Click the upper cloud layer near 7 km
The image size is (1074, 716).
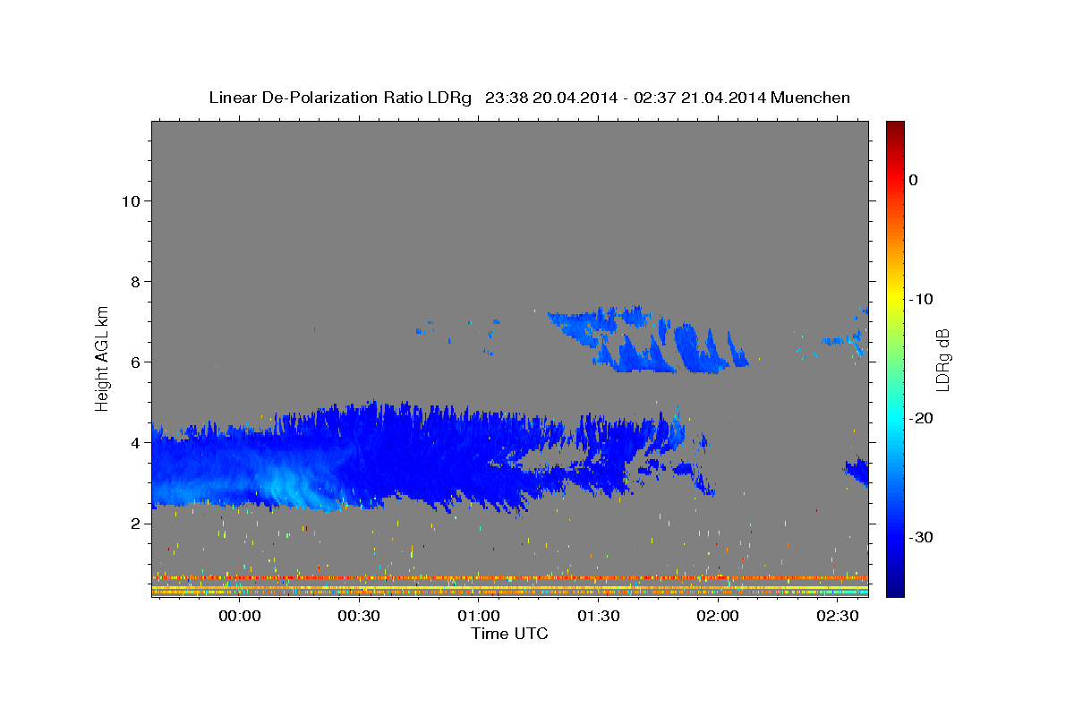[x=649, y=340]
